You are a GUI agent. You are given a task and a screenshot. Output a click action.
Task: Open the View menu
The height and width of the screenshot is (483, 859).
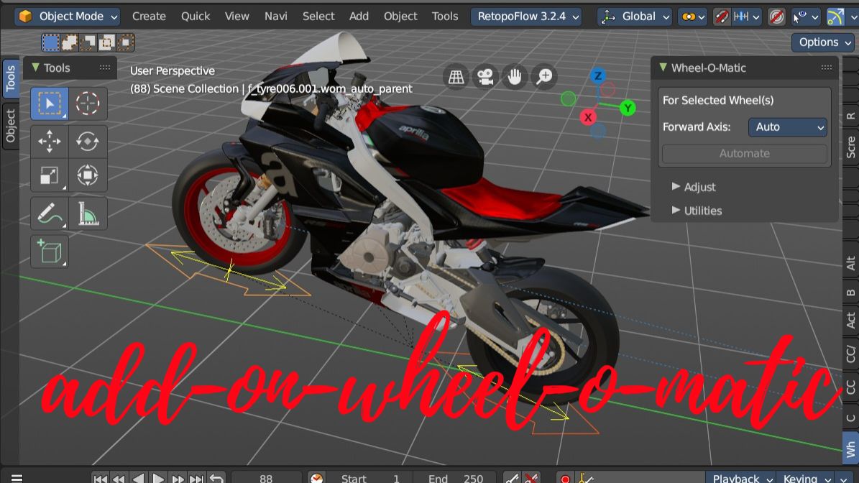236,17
